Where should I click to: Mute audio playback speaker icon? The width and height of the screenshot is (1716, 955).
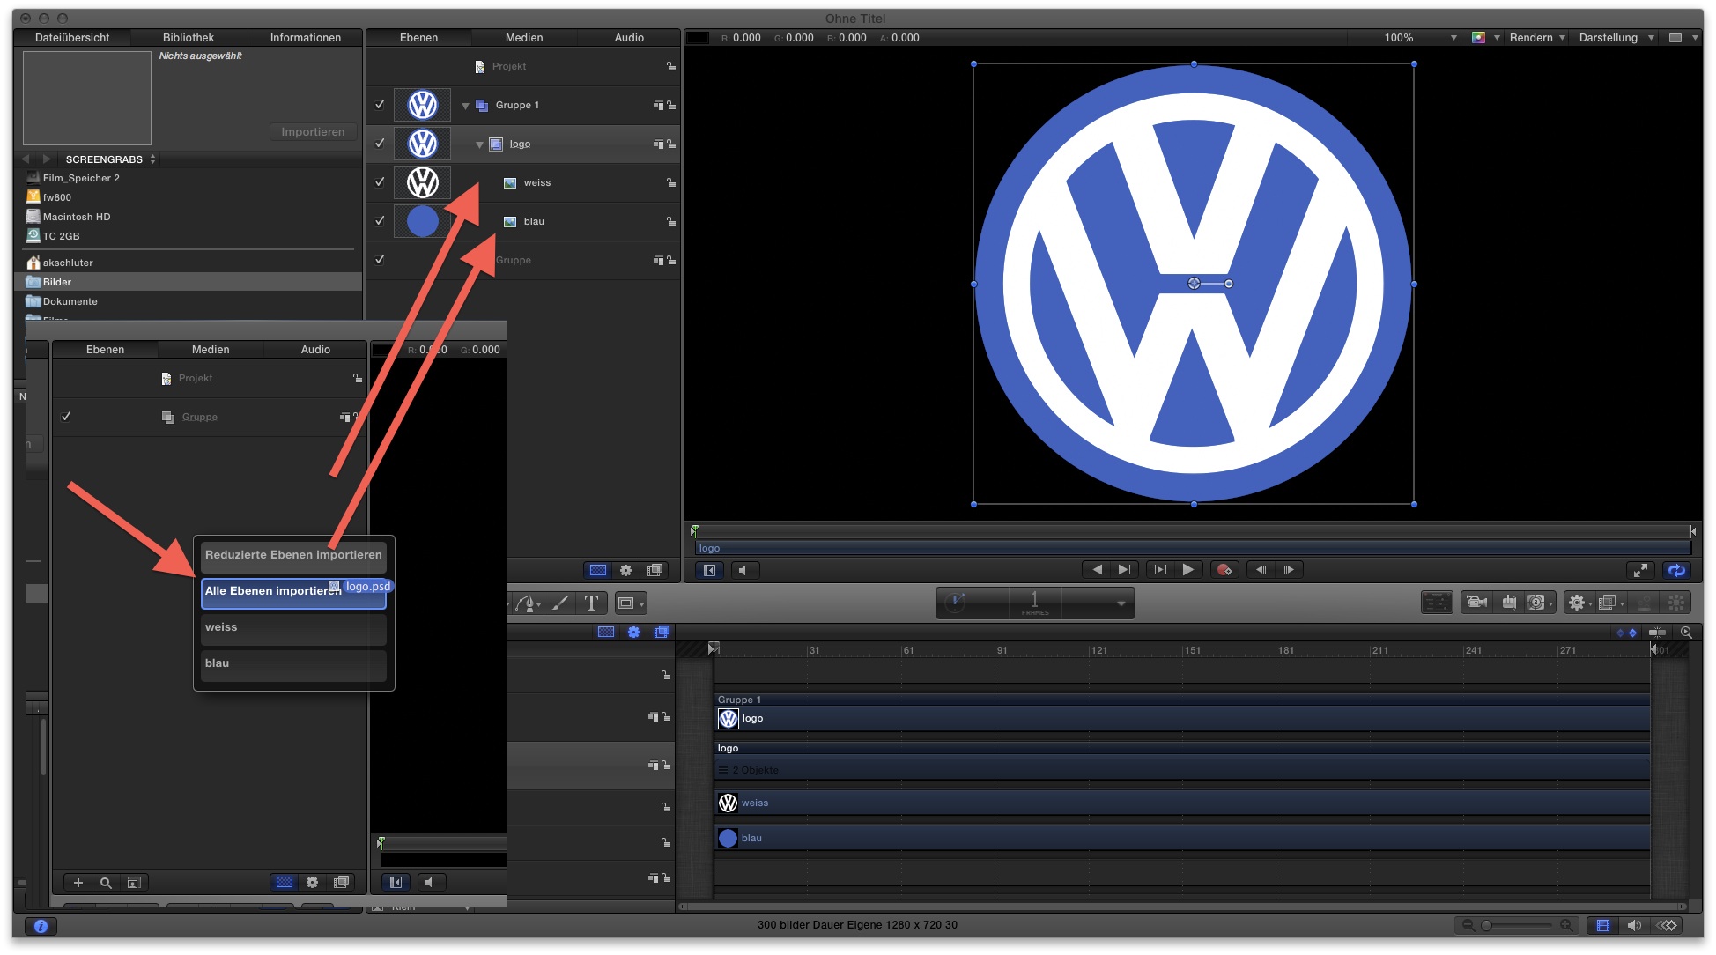point(743,570)
